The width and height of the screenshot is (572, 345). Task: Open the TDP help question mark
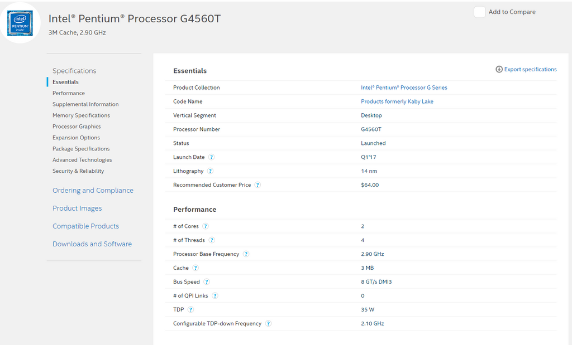tap(191, 310)
